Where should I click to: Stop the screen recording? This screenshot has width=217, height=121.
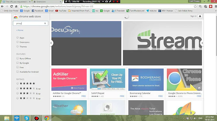click(x=117, y=1)
